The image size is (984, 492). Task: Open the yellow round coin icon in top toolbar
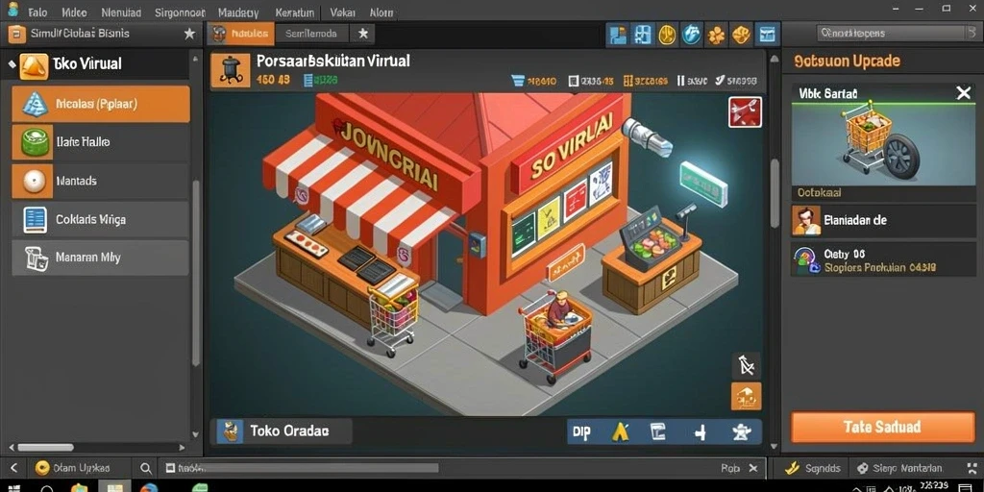point(667,34)
